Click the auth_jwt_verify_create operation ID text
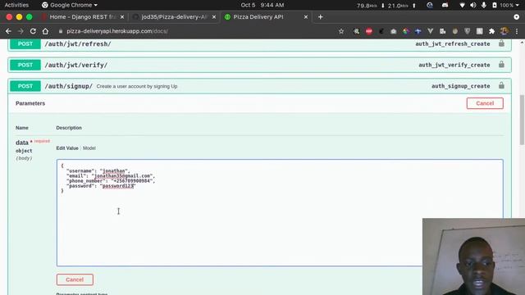 point(454,65)
